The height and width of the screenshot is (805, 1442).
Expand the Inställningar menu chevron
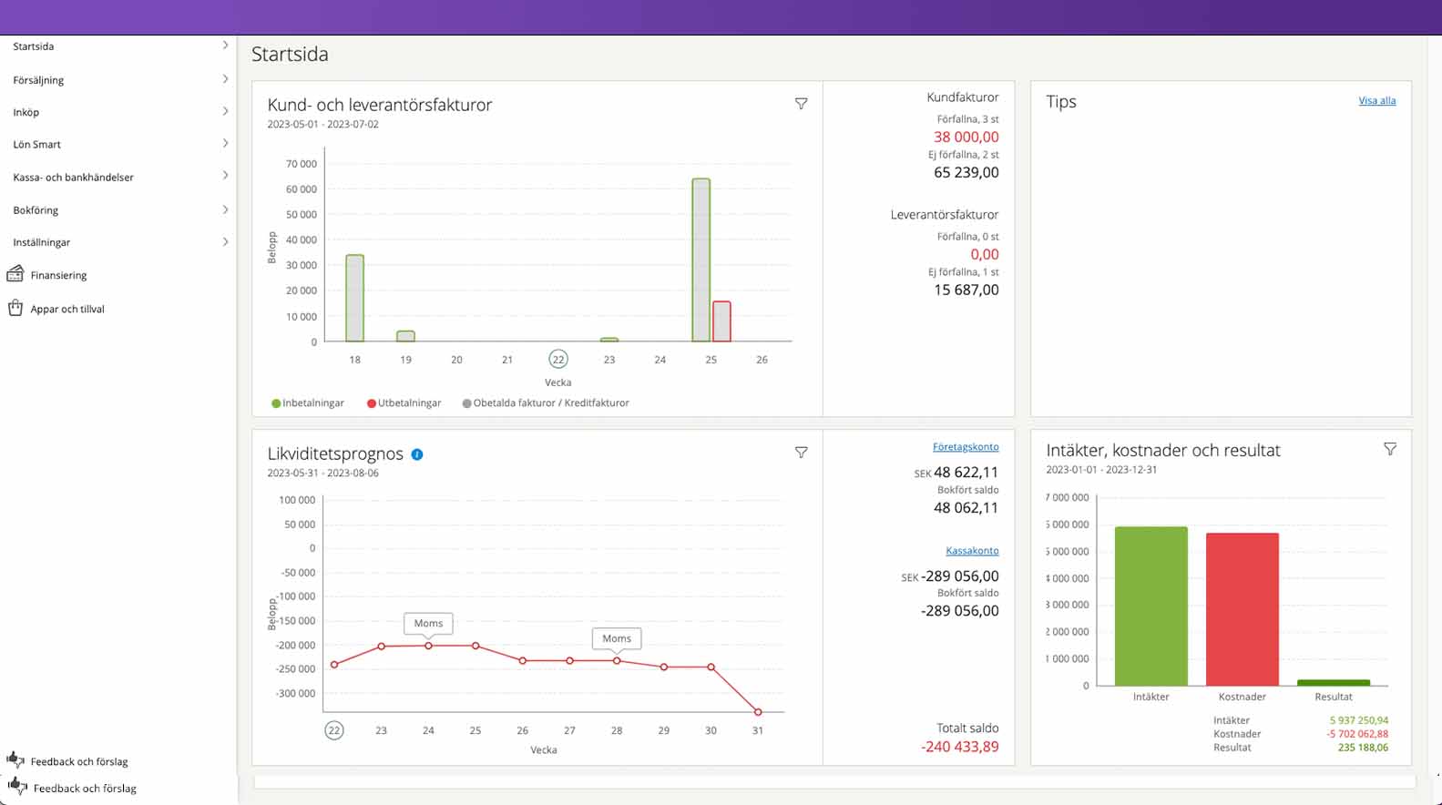tap(225, 241)
